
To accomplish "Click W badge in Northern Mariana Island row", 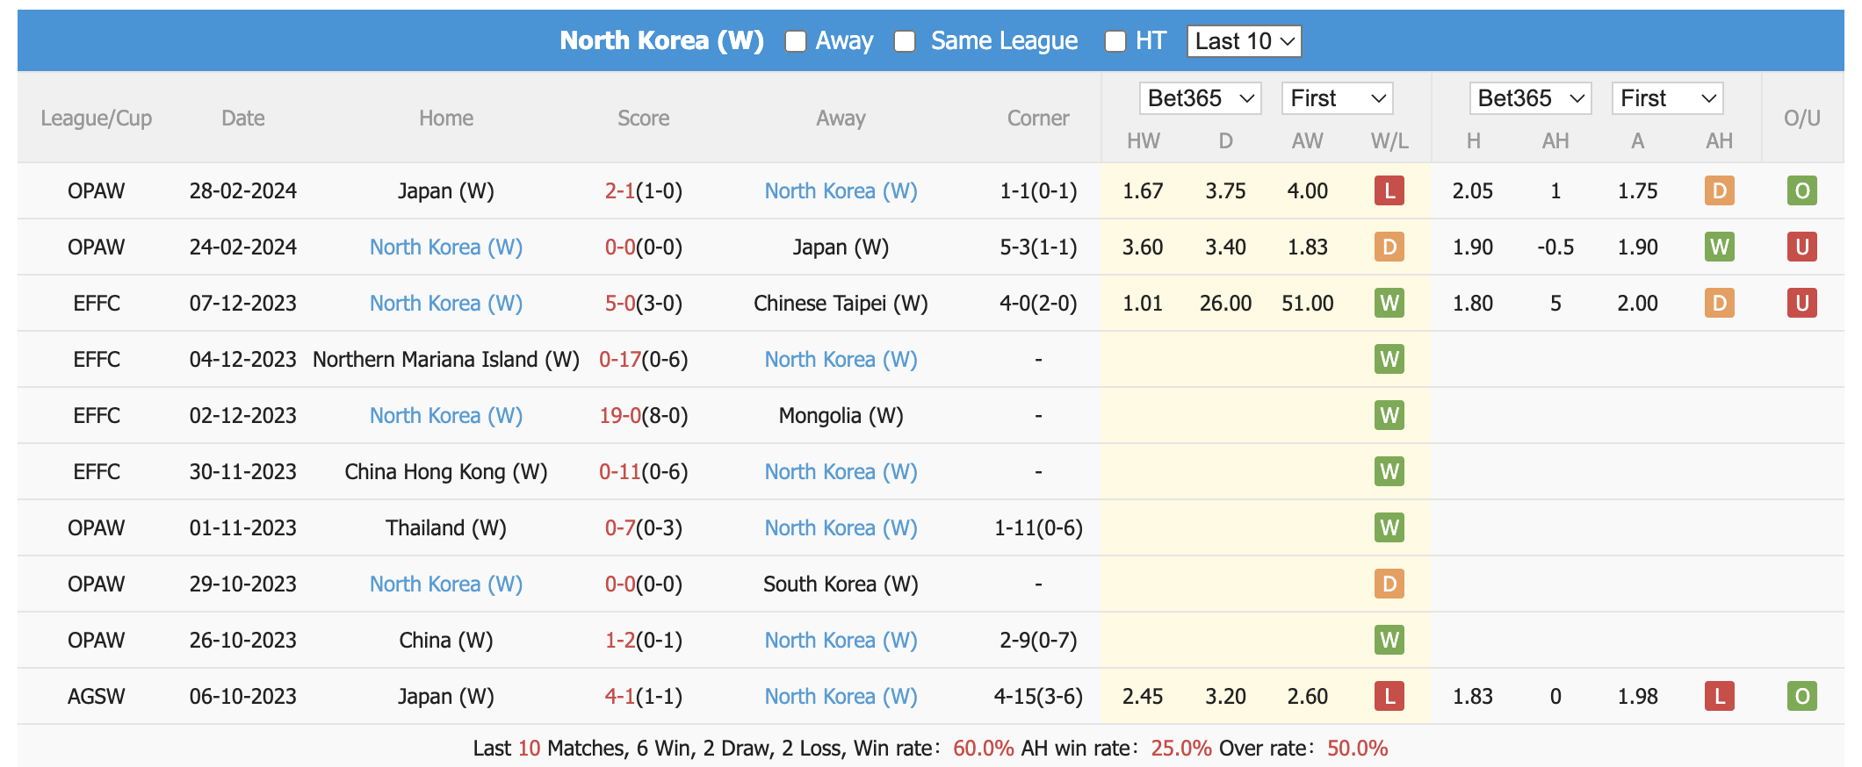I will click(x=1389, y=359).
